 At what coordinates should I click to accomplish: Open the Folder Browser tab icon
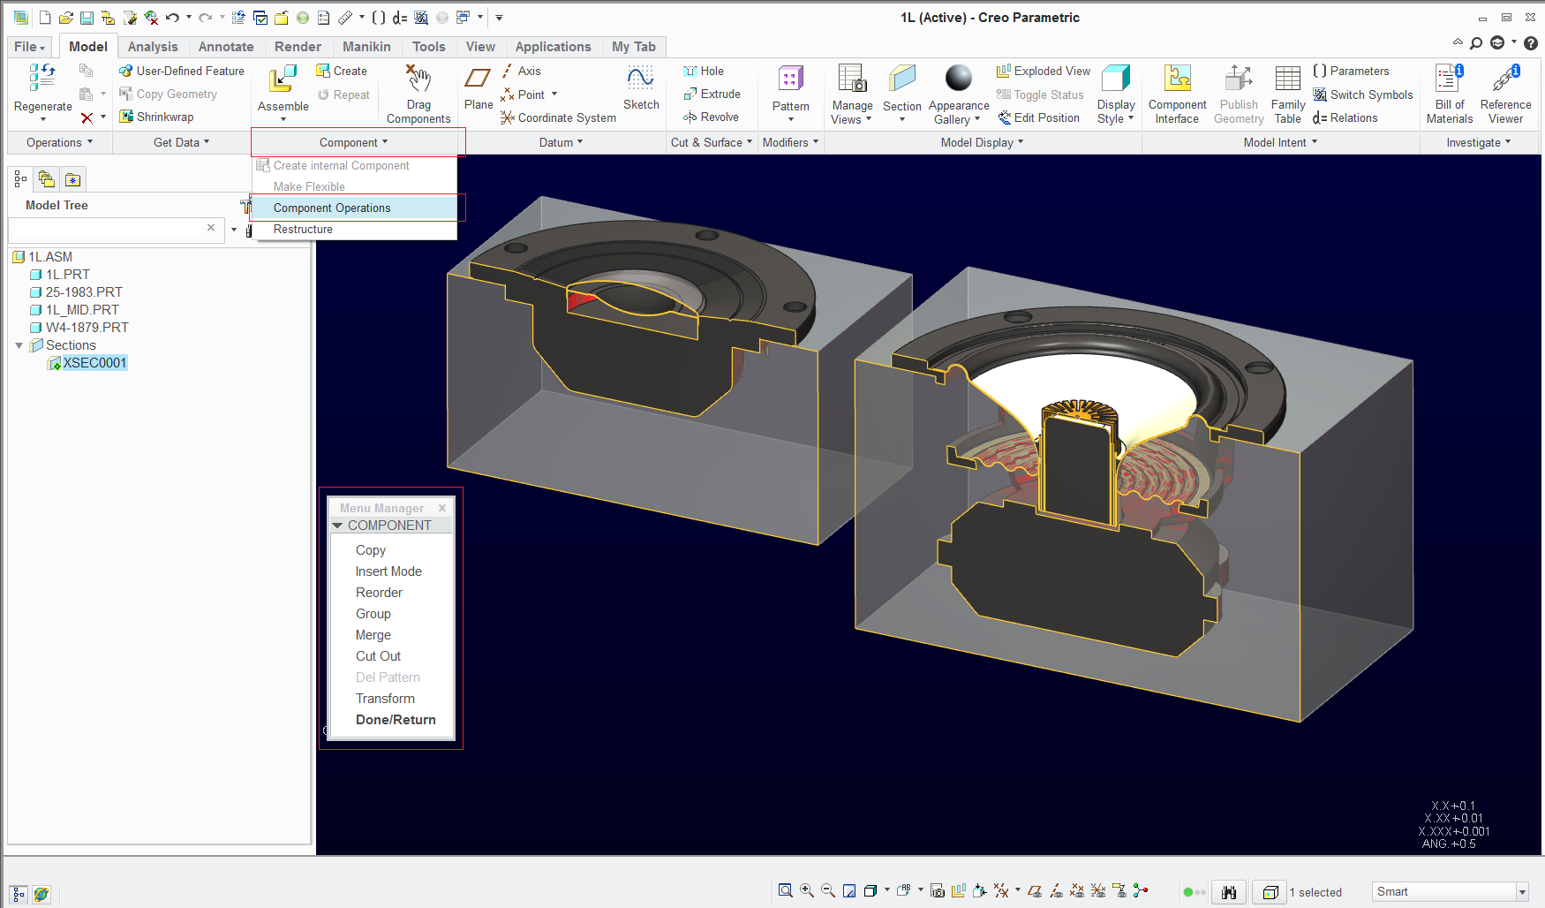pos(46,180)
